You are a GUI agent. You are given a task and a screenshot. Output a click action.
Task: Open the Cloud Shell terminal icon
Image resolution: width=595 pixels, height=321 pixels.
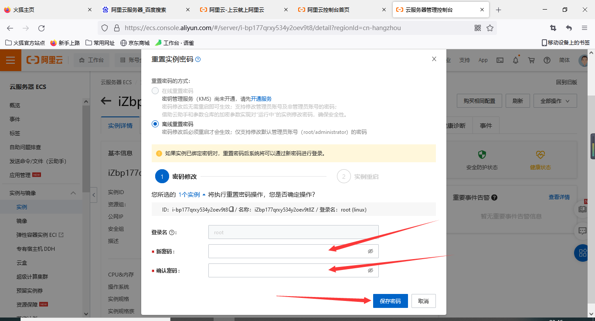tap(500, 60)
